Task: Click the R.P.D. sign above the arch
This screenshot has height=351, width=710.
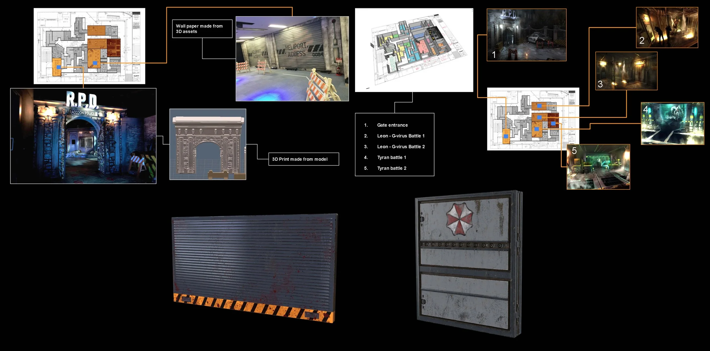Action: tap(82, 100)
